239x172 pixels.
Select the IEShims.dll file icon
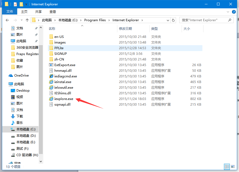tap(51, 93)
